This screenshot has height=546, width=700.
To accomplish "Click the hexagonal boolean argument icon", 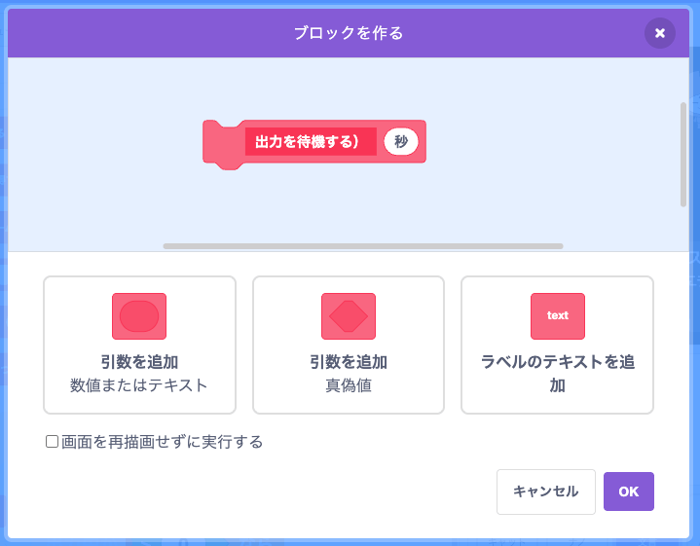I will click(349, 316).
